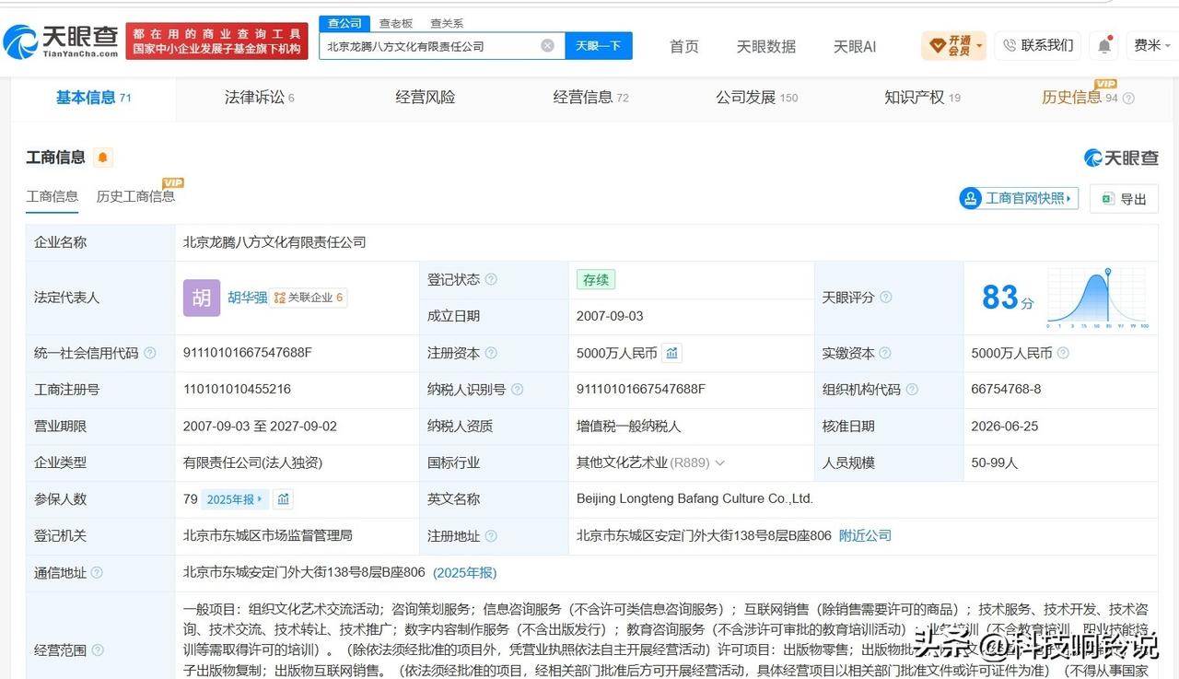Go to 首页 in the top navigation

click(684, 46)
